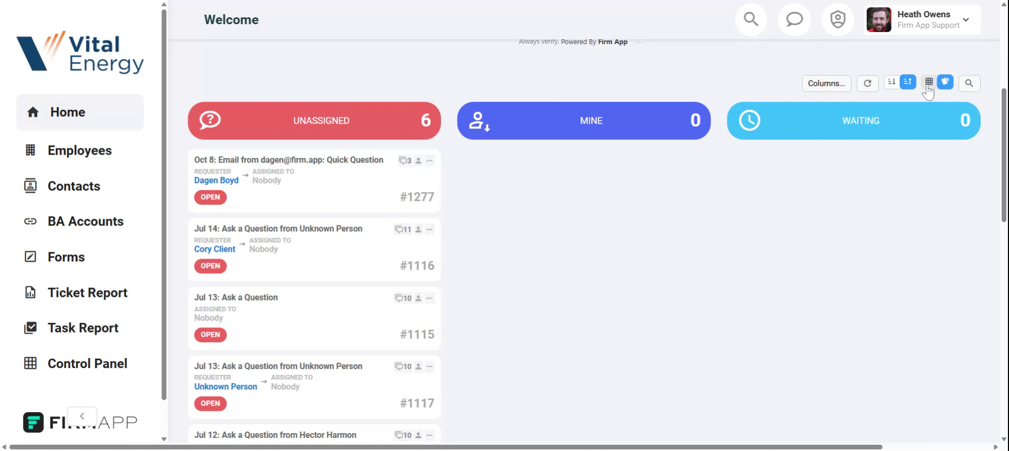The width and height of the screenshot is (1009, 451).
Task: Click the Vital Energy logo
Action: click(x=80, y=52)
